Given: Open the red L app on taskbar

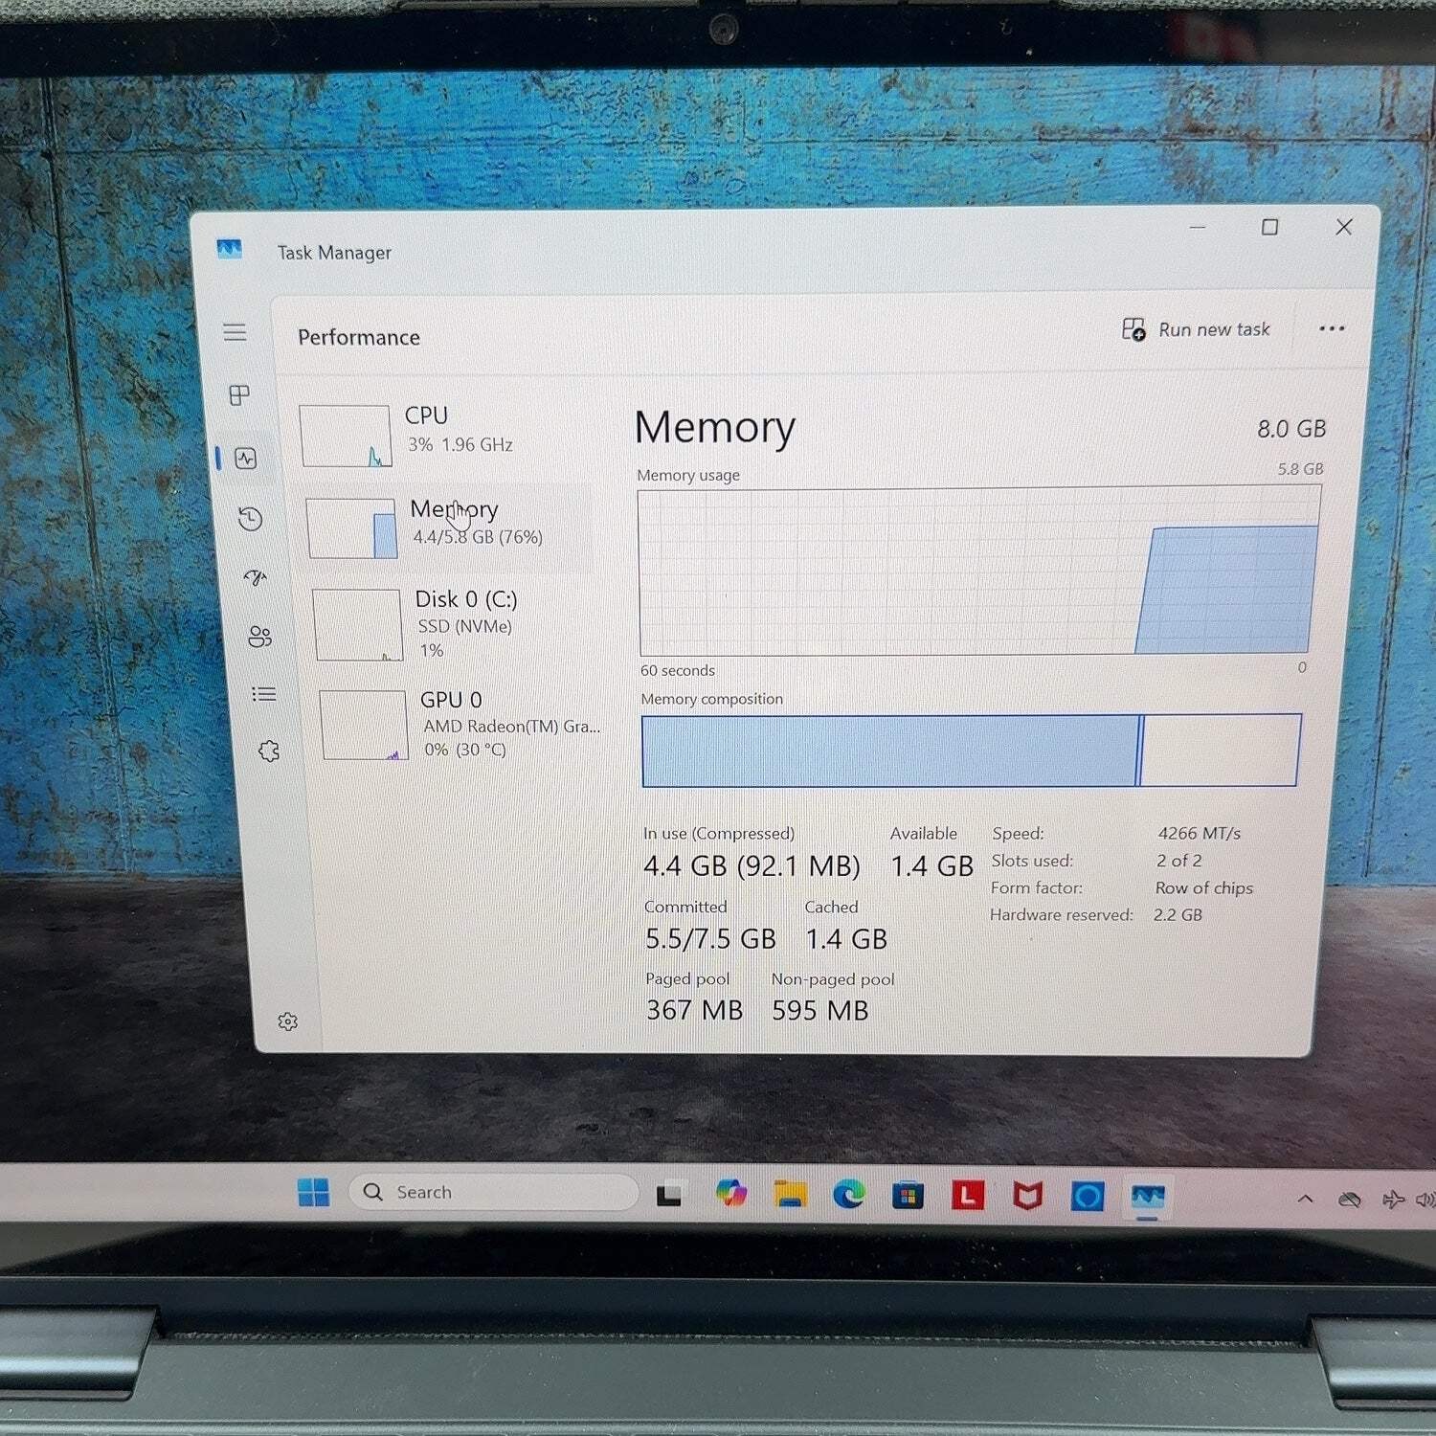Looking at the screenshot, I should (968, 1196).
